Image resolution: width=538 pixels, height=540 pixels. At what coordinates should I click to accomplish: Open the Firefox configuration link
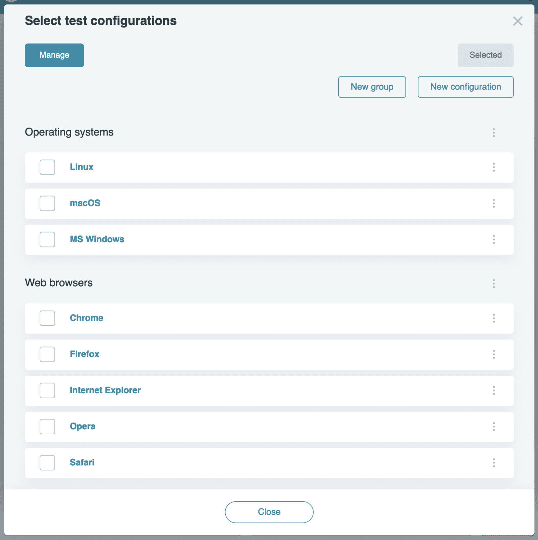[84, 354]
